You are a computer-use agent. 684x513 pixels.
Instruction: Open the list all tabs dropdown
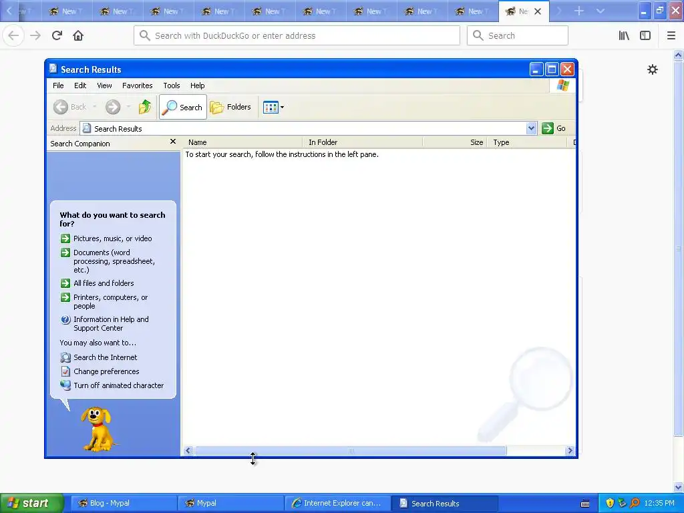601,11
